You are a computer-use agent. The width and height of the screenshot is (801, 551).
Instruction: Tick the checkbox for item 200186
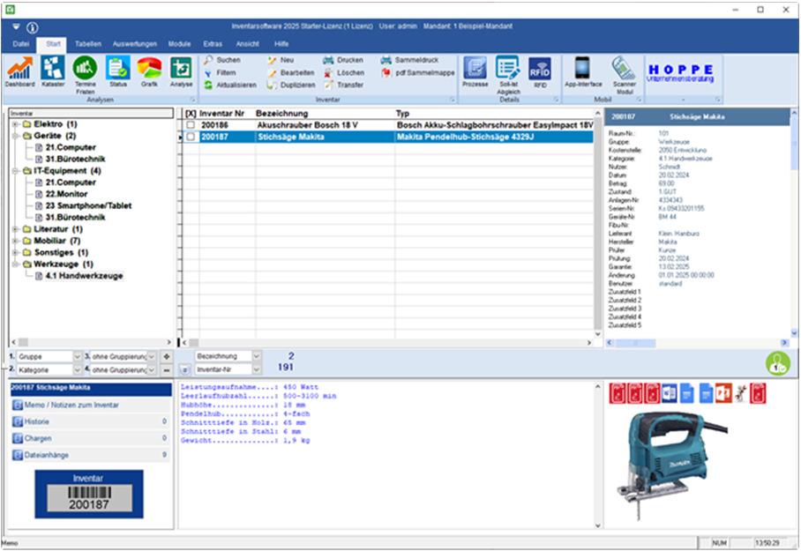(x=191, y=125)
